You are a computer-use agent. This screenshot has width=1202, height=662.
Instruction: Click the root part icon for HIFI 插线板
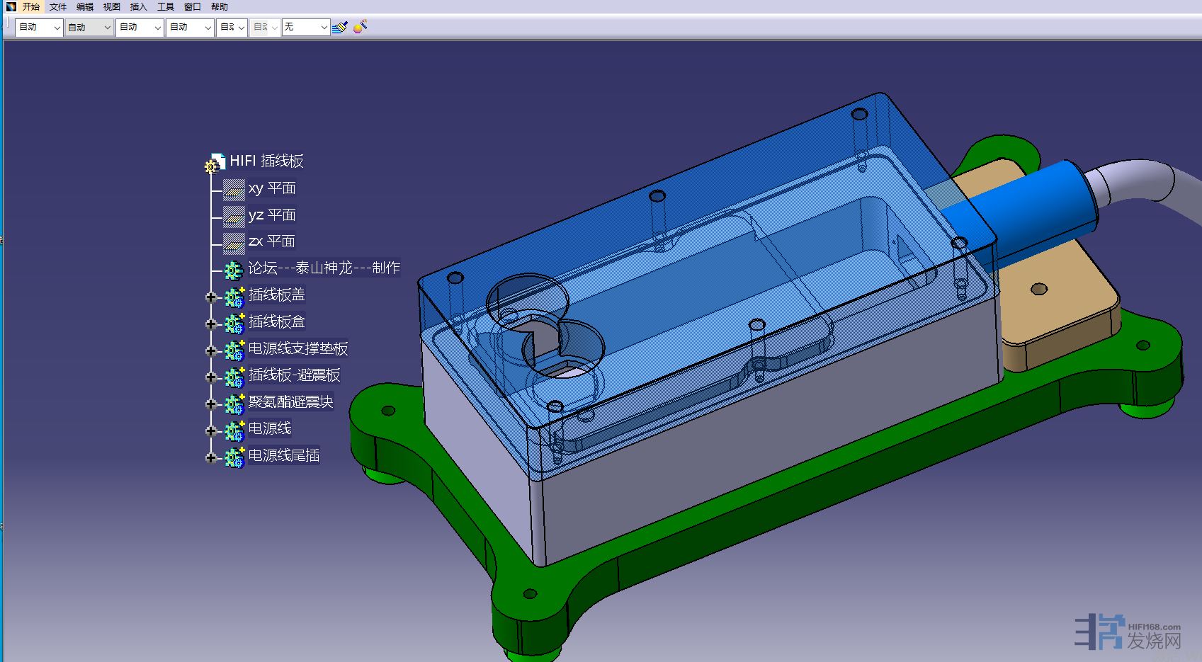click(x=215, y=163)
